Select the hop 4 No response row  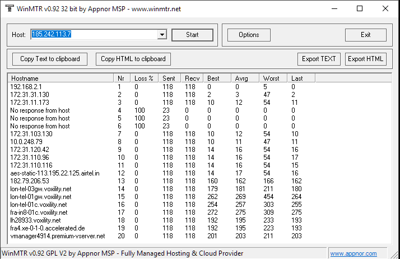coord(162,110)
